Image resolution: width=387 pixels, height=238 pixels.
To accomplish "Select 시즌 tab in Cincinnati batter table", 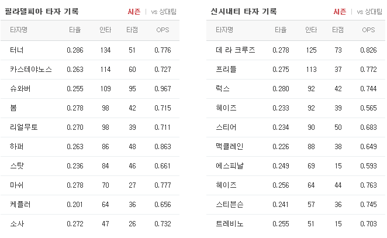I will (x=340, y=12).
